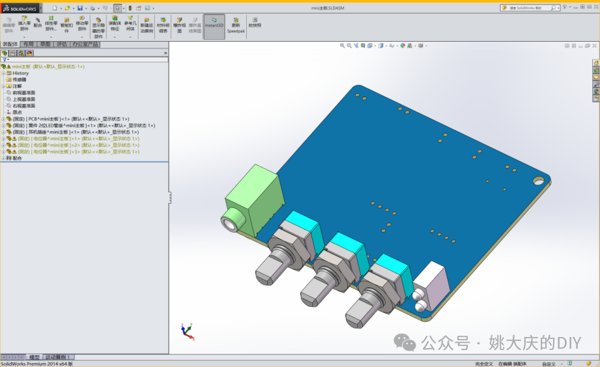Open the Appearances tab in the task pane
Viewport: 600px width, 367px height.
pyautogui.click(x=595, y=92)
